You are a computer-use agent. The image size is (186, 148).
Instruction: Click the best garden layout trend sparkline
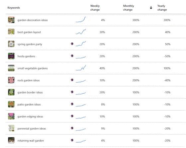(81, 32)
